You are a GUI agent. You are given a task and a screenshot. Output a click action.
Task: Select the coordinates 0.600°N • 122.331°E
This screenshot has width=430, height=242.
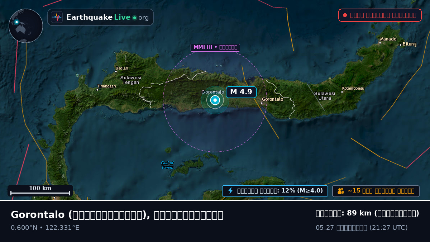pyautogui.click(x=45, y=228)
